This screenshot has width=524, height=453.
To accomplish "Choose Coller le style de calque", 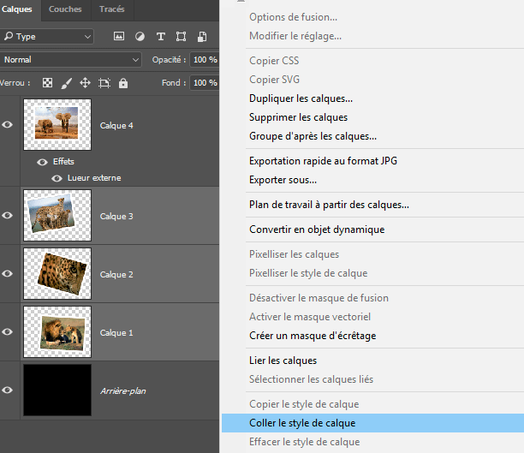I will click(x=302, y=423).
